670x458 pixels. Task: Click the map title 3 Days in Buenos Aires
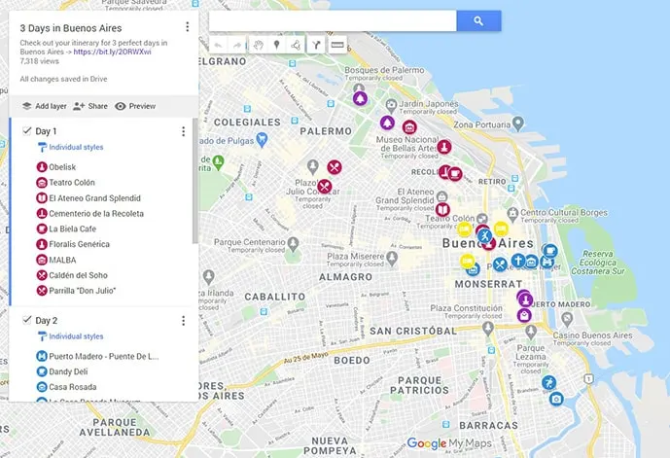pyautogui.click(x=71, y=28)
